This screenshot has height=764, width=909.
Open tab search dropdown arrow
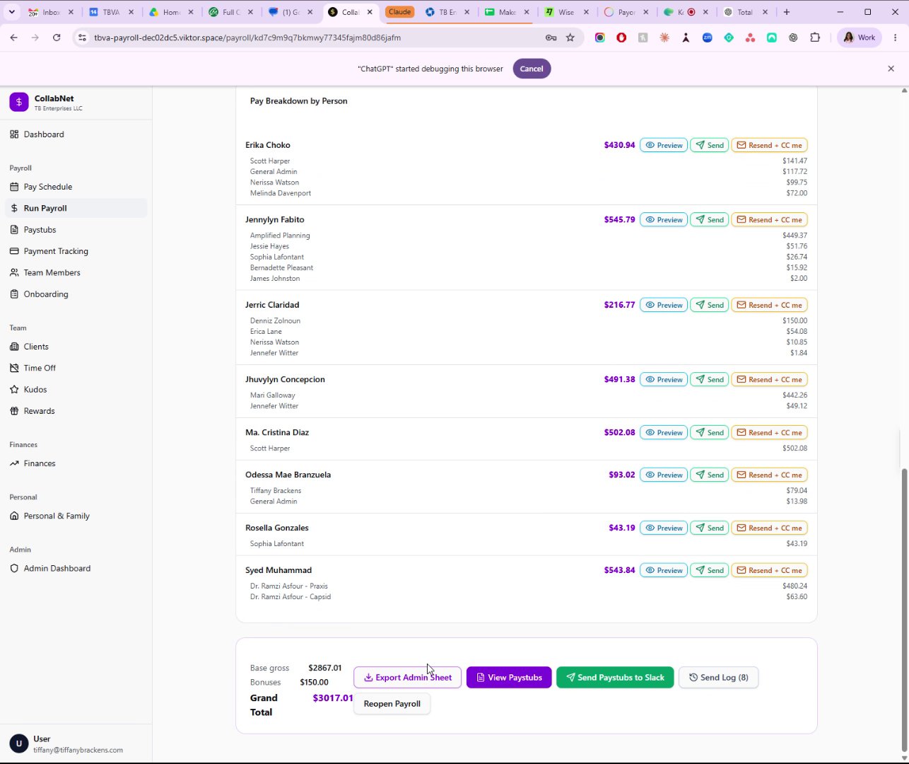pyautogui.click(x=11, y=12)
